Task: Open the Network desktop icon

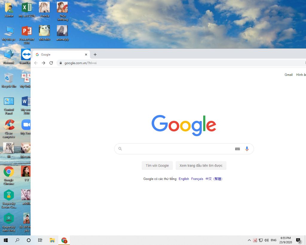Action: [x=9, y=57]
